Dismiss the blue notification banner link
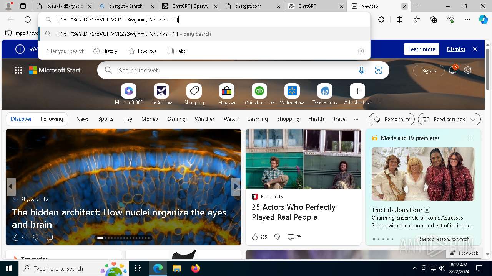 [456, 49]
